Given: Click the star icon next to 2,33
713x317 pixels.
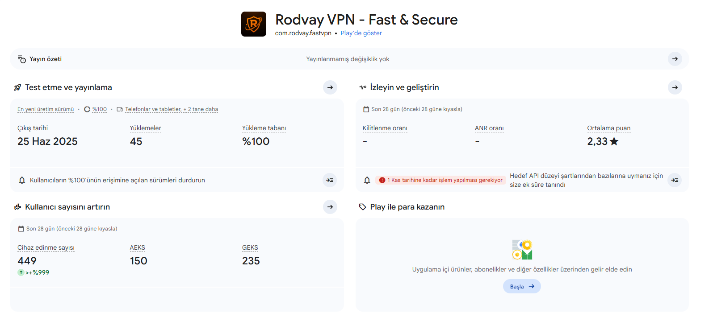Looking at the screenshot, I should (x=614, y=141).
